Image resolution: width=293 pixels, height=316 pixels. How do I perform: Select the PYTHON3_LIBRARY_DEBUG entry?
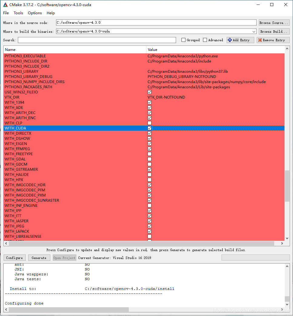click(x=28, y=77)
